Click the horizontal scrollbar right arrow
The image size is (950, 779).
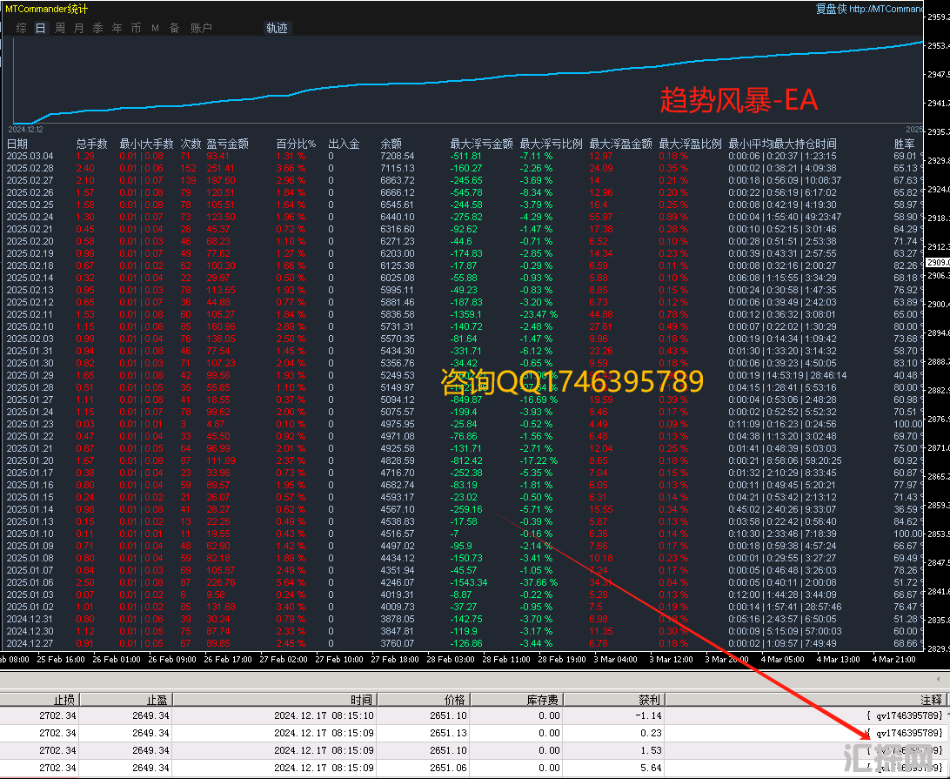pyautogui.click(x=939, y=678)
